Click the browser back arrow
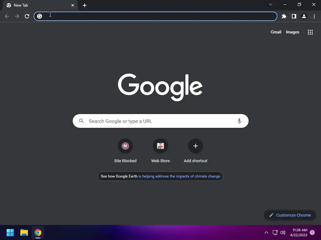This screenshot has width=321, height=240. (7, 16)
